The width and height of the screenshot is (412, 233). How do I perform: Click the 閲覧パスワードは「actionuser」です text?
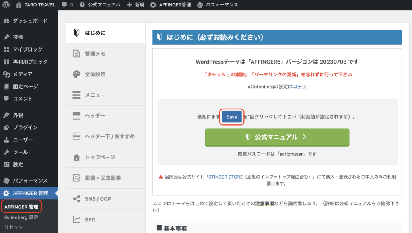(x=277, y=154)
